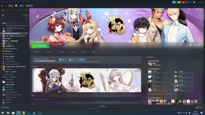Click the library page scrollbar
This screenshot has height=115, width=205.
click(x=204, y=14)
